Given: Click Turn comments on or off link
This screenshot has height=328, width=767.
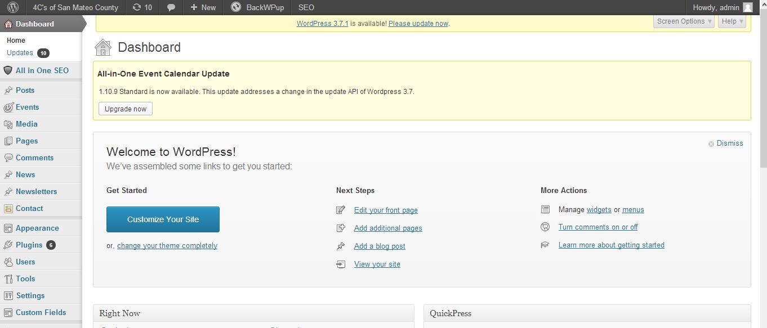Looking at the screenshot, I should click(598, 227).
